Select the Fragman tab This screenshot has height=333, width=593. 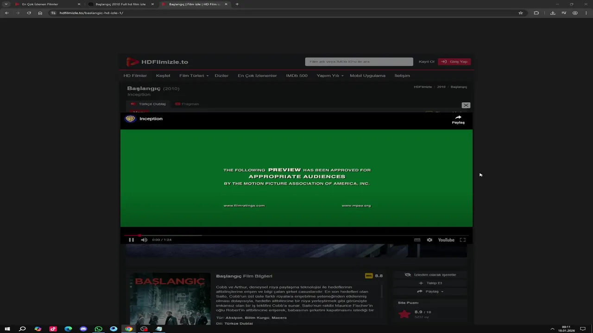click(187, 104)
